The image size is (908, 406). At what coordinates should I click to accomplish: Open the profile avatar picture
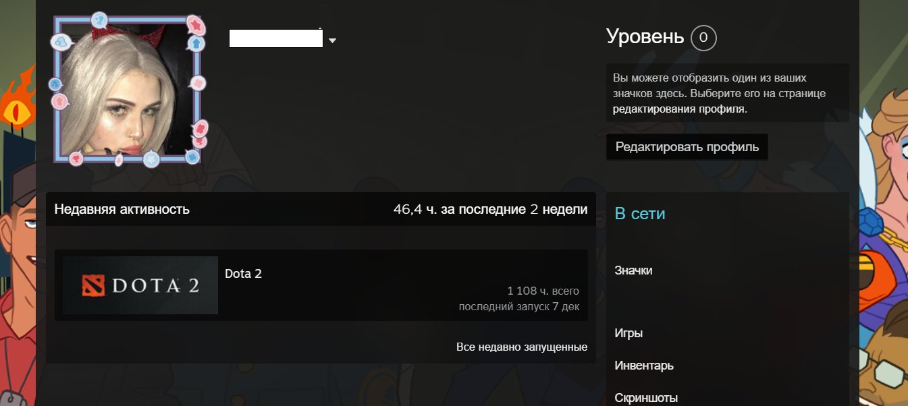pos(128,88)
